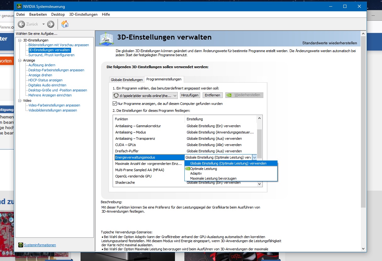Click the settings list scrollbar down arrow
The height and width of the screenshot is (261, 382).
(260, 184)
